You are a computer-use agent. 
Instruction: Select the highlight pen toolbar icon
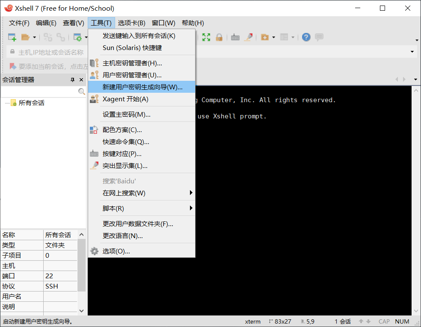click(249, 37)
